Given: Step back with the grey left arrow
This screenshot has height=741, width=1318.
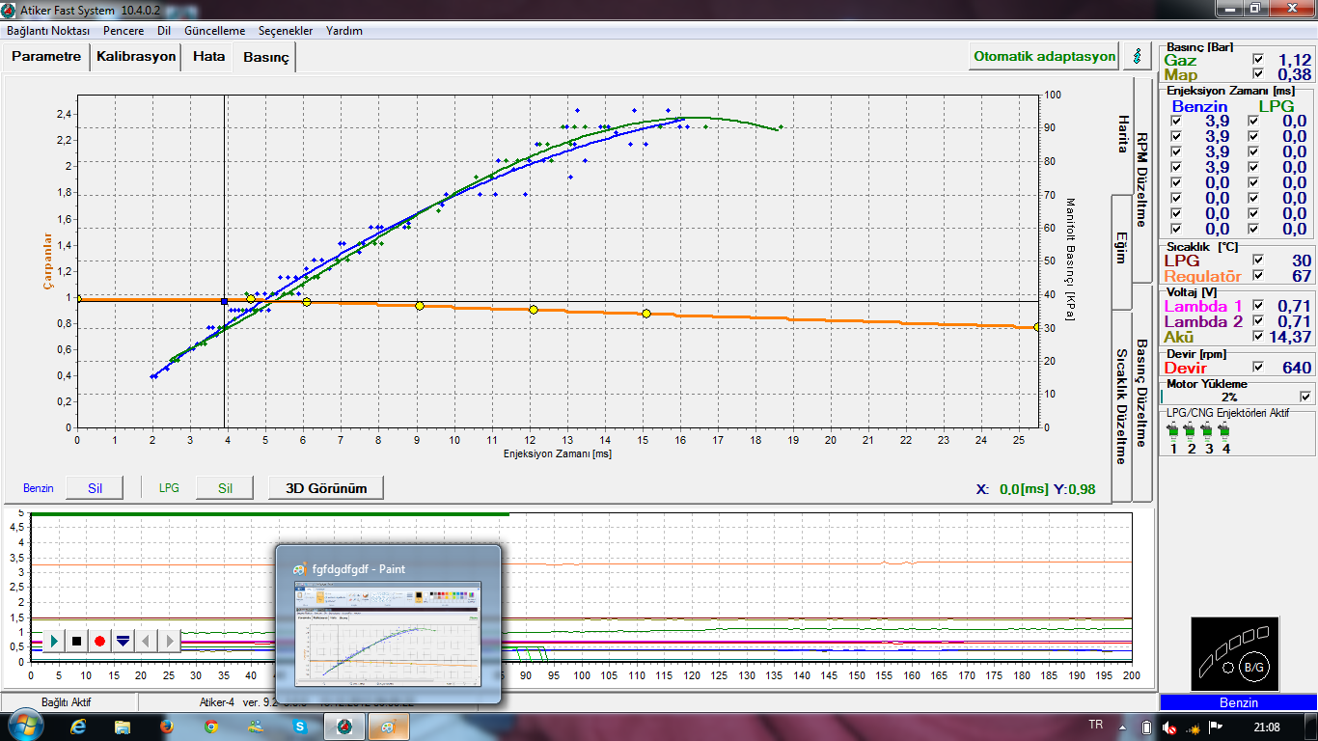Looking at the screenshot, I should click(x=146, y=641).
